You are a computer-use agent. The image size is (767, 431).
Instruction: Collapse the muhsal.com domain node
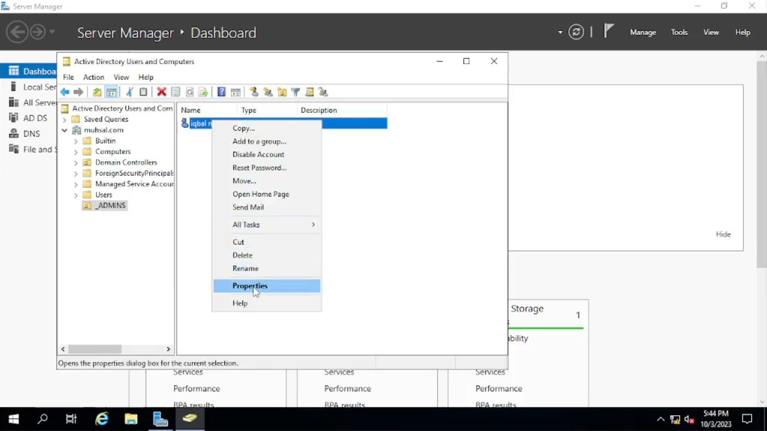coord(65,130)
